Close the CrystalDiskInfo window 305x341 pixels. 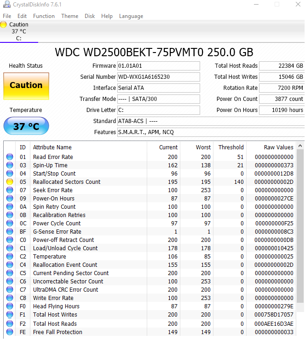point(298,4)
